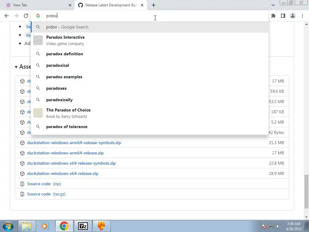Open the network tray icon
This screenshot has width=309, height=232.
click(271, 226)
